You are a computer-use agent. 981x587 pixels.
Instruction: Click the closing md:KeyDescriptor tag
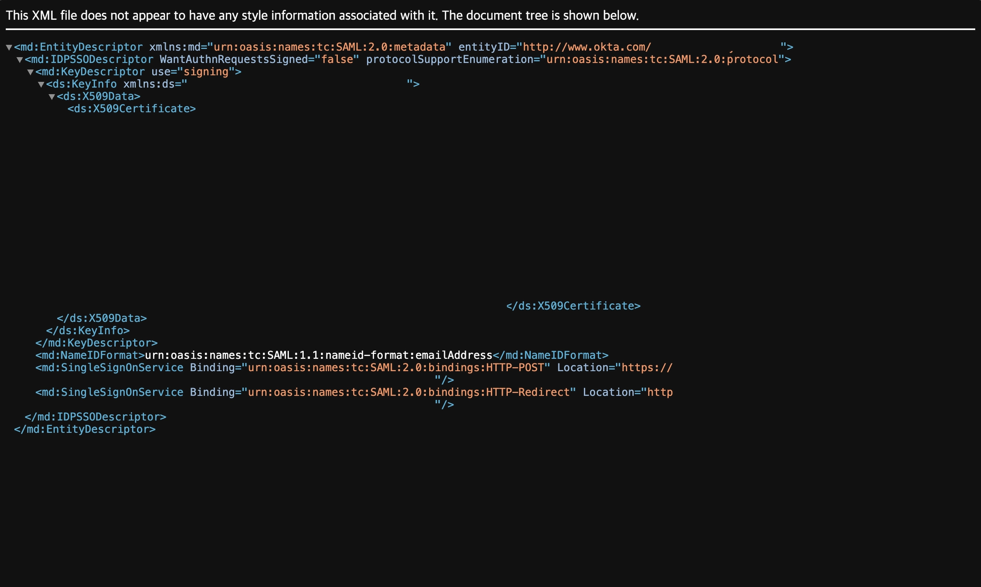tap(96, 343)
